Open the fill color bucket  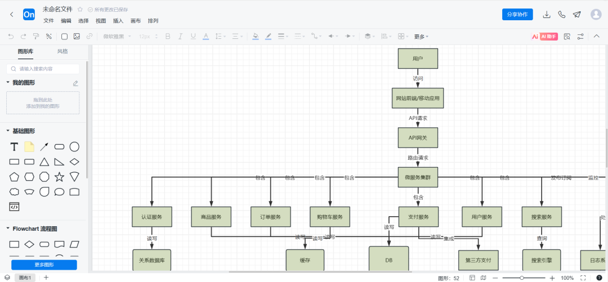pyautogui.click(x=256, y=37)
